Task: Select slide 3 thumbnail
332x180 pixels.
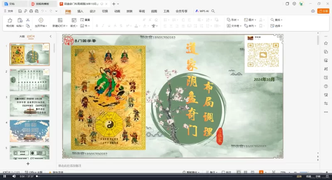Action: 29,106
